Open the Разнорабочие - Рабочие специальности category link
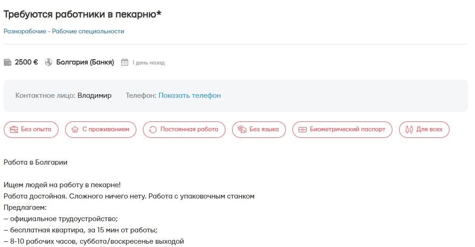The height and width of the screenshot is (247, 475). point(64,31)
